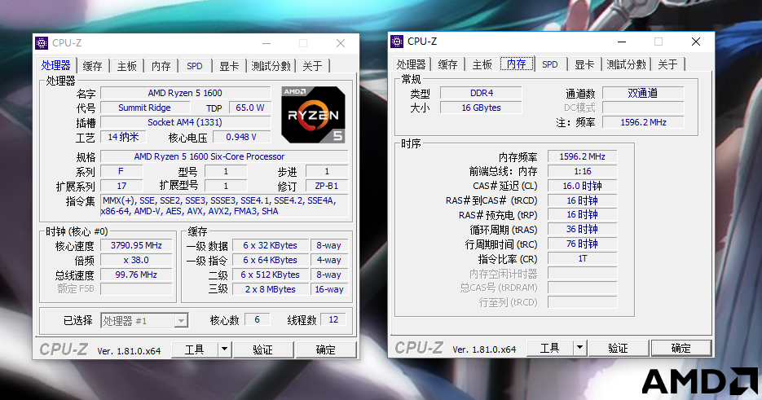Minimize the right CPU-Z window

pos(622,42)
